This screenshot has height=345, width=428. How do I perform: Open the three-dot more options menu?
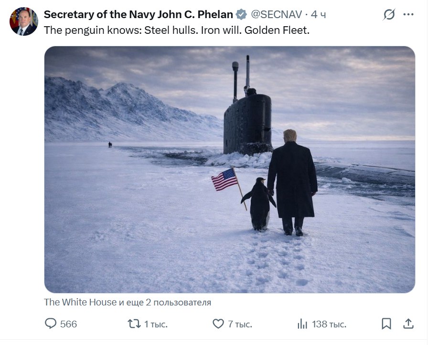pos(408,15)
